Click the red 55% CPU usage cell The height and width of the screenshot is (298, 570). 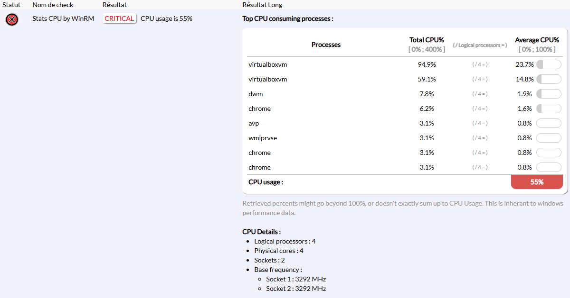click(x=537, y=182)
